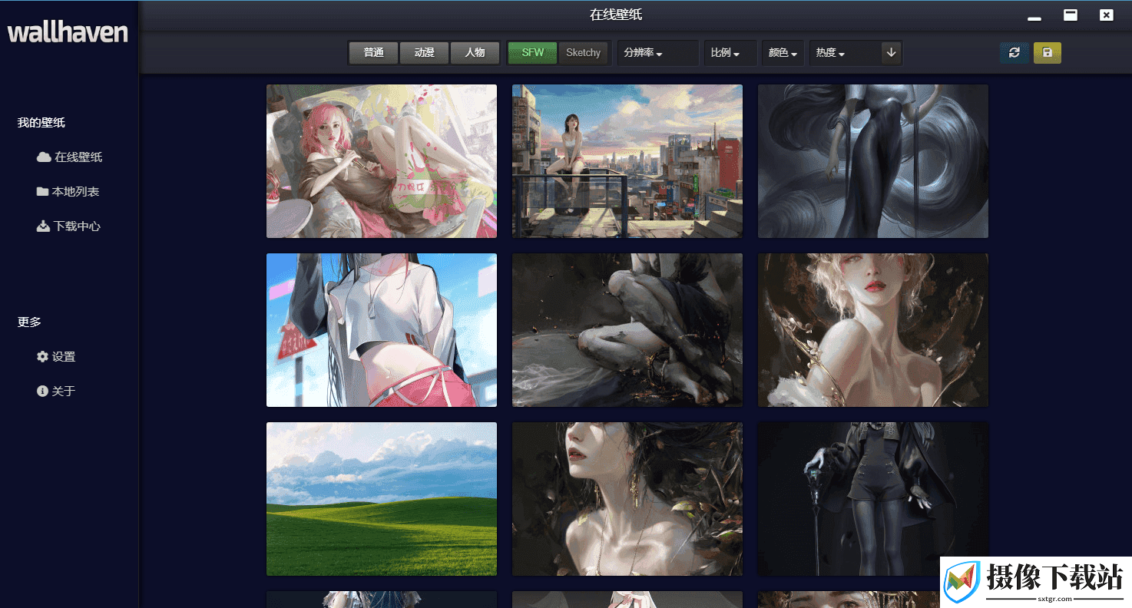Viewport: 1132px width, 608px height.
Task: Click the 在线壁纸 window title text
Action: [616, 15]
